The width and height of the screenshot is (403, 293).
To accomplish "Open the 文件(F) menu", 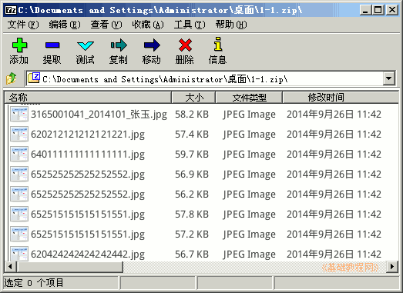I will pos(23,25).
